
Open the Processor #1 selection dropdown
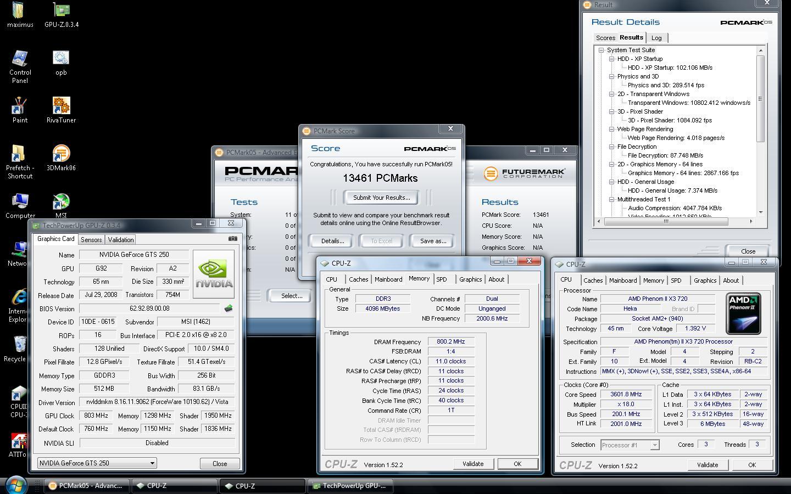(630, 445)
